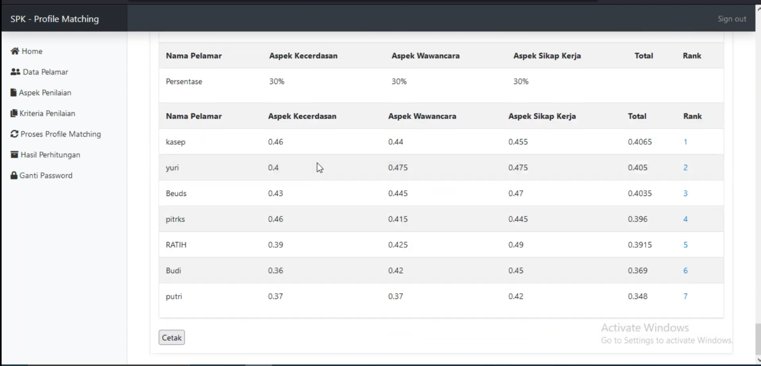Open Ganti Password page
The image size is (761, 366).
41,175
